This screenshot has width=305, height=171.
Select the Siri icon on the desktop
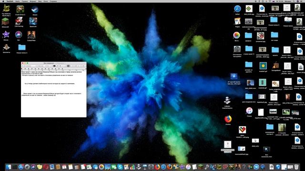19,35
